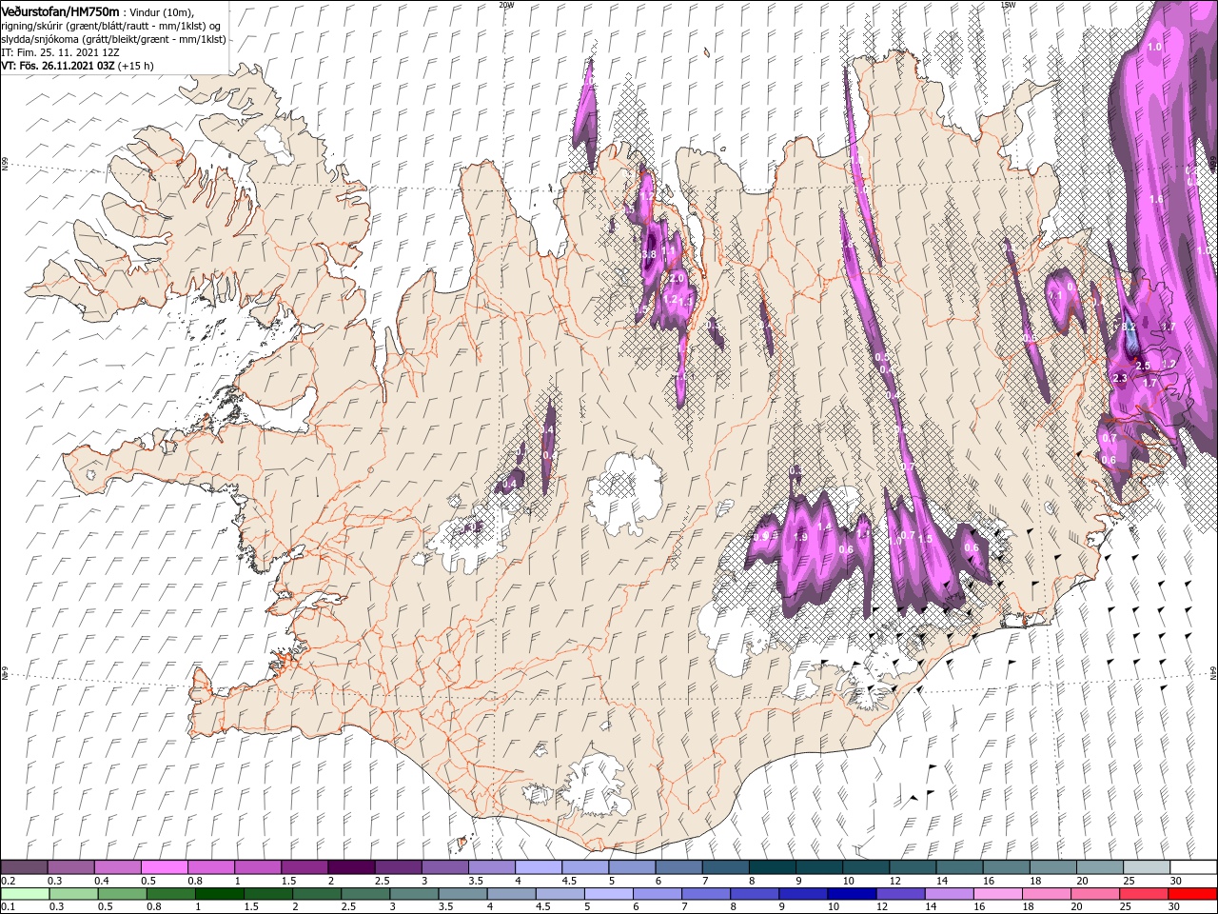Click the '1.9' snowfall value on the map

[x=800, y=537]
